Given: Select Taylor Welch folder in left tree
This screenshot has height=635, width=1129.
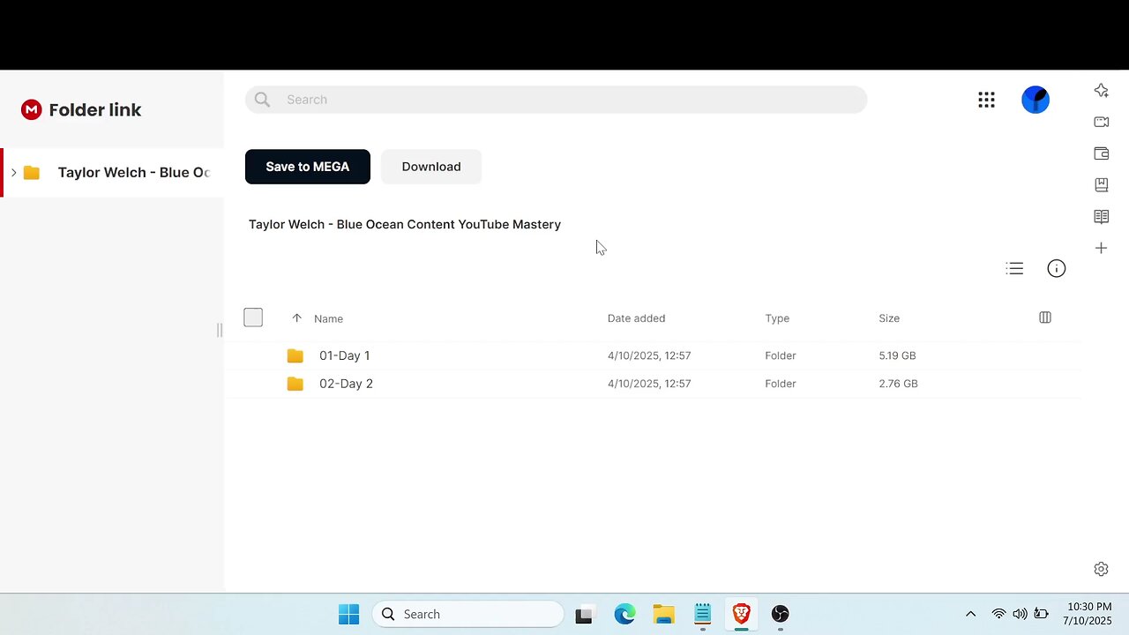Looking at the screenshot, I should pyautogui.click(x=113, y=172).
